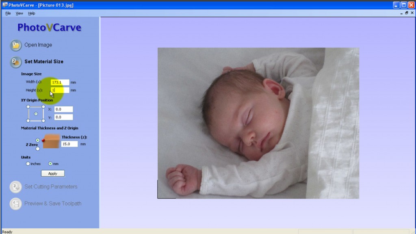Select Z Zero at bottom of material
Image resolution: width=416 pixels, height=234 pixels.
(x=38, y=149)
